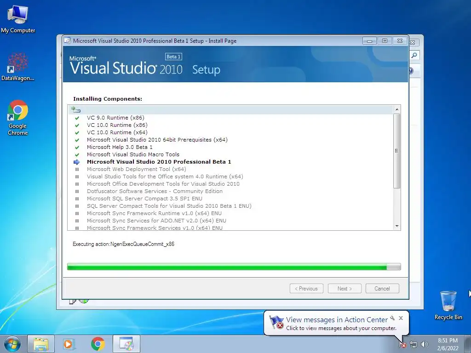Image resolution: width=471 pixels, height=353 pixels.
Task: Click the installation progress bar
Action: pos(234,267)
